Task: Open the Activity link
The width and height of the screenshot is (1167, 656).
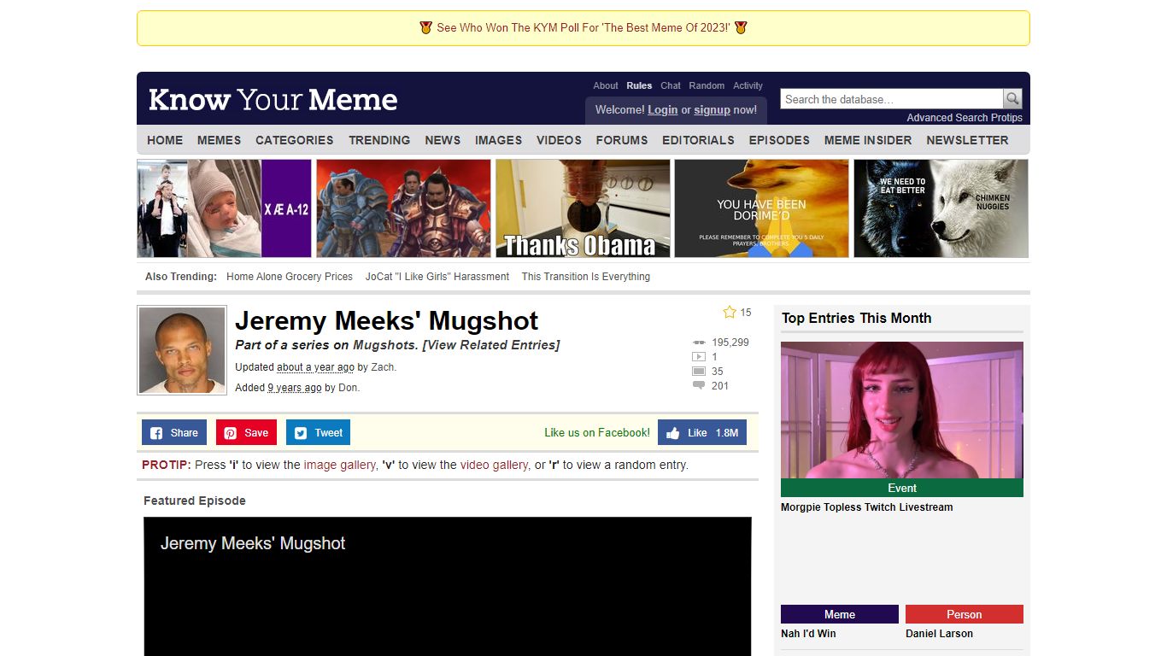Action: 748,85
